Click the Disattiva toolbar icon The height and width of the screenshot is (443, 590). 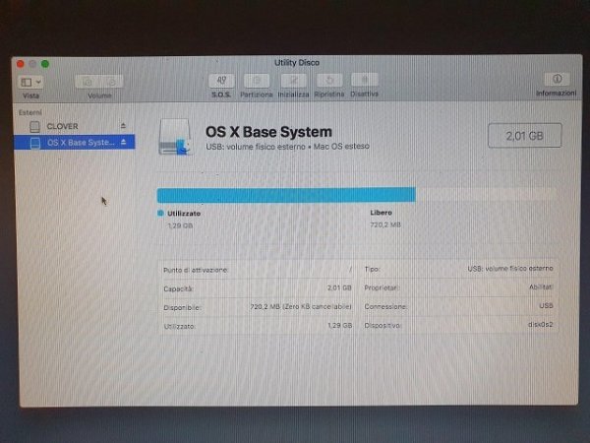[365, 80]
